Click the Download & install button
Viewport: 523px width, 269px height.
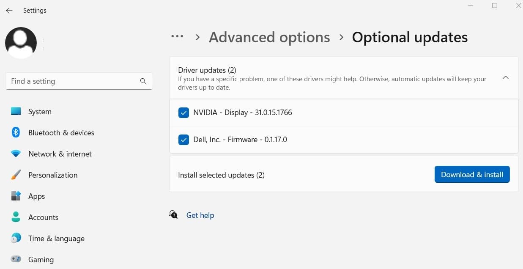point(472,175)
